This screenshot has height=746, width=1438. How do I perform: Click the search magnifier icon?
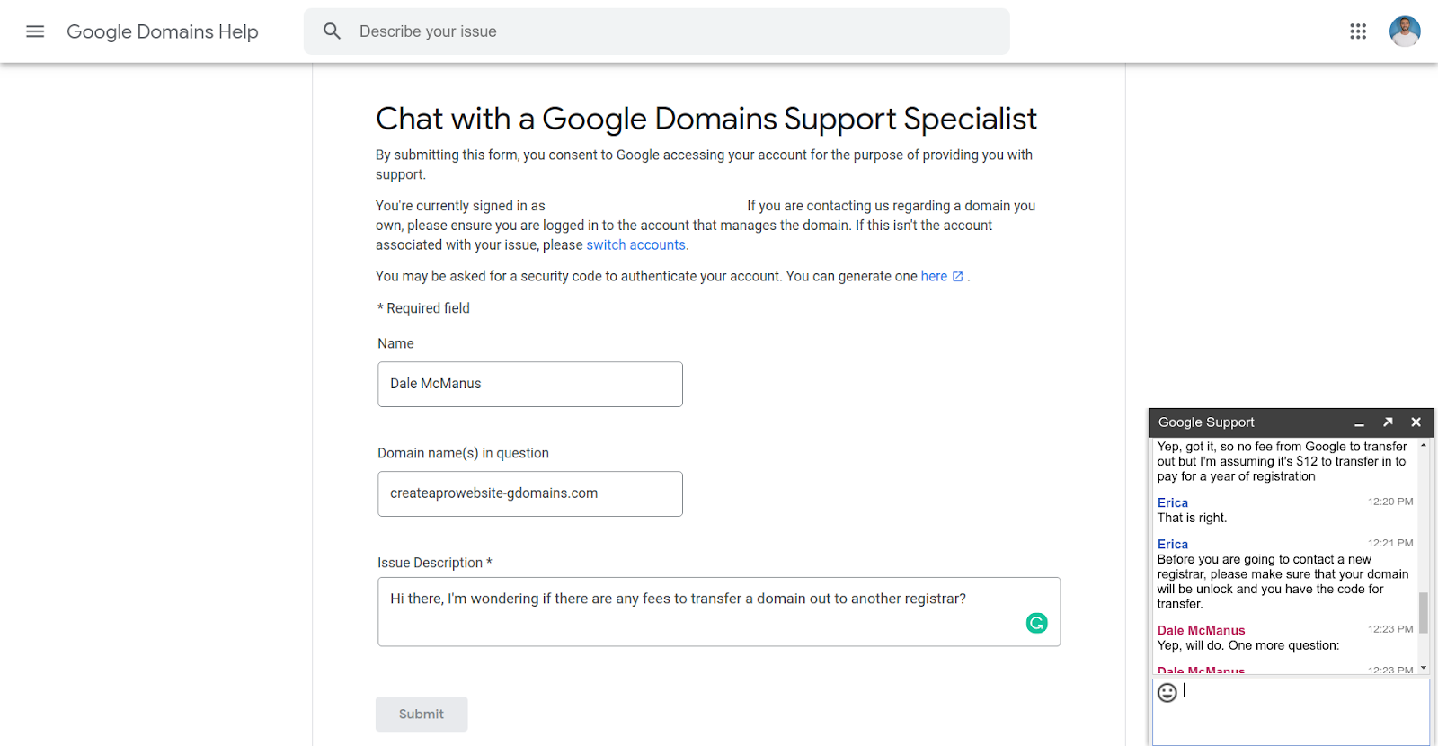click(333, 31)
